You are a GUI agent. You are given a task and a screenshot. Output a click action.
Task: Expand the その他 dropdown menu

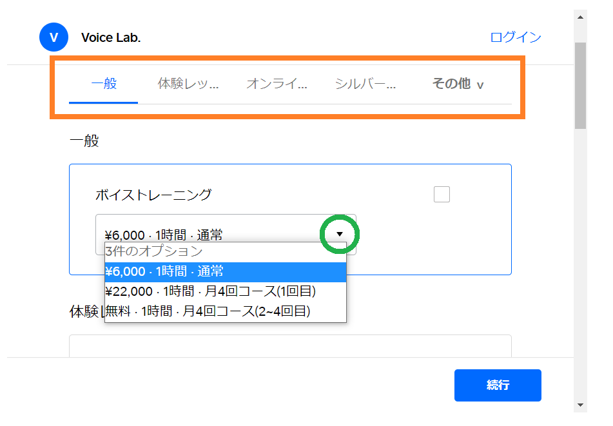(457, 84)
